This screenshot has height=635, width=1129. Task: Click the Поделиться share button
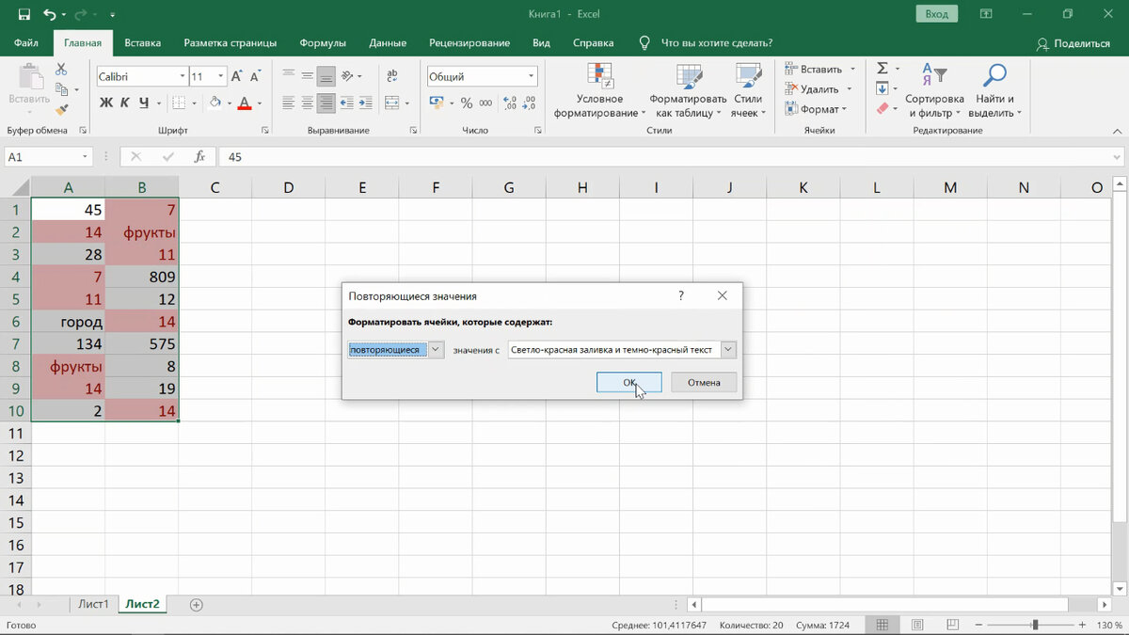coord(1073,43)
